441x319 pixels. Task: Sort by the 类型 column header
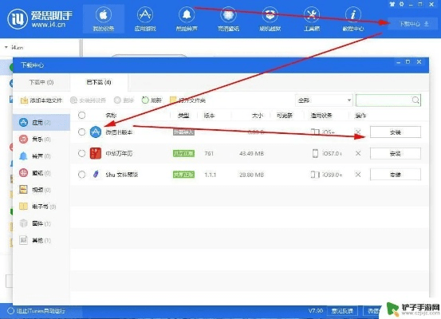(x=183, y=116)
